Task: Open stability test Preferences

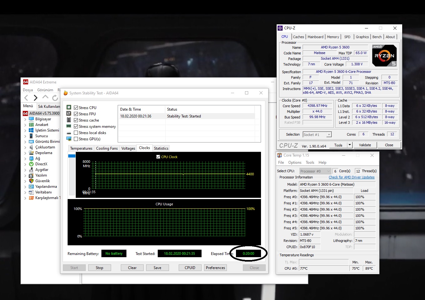Action: pyautogui.click(x=215, y=268)
